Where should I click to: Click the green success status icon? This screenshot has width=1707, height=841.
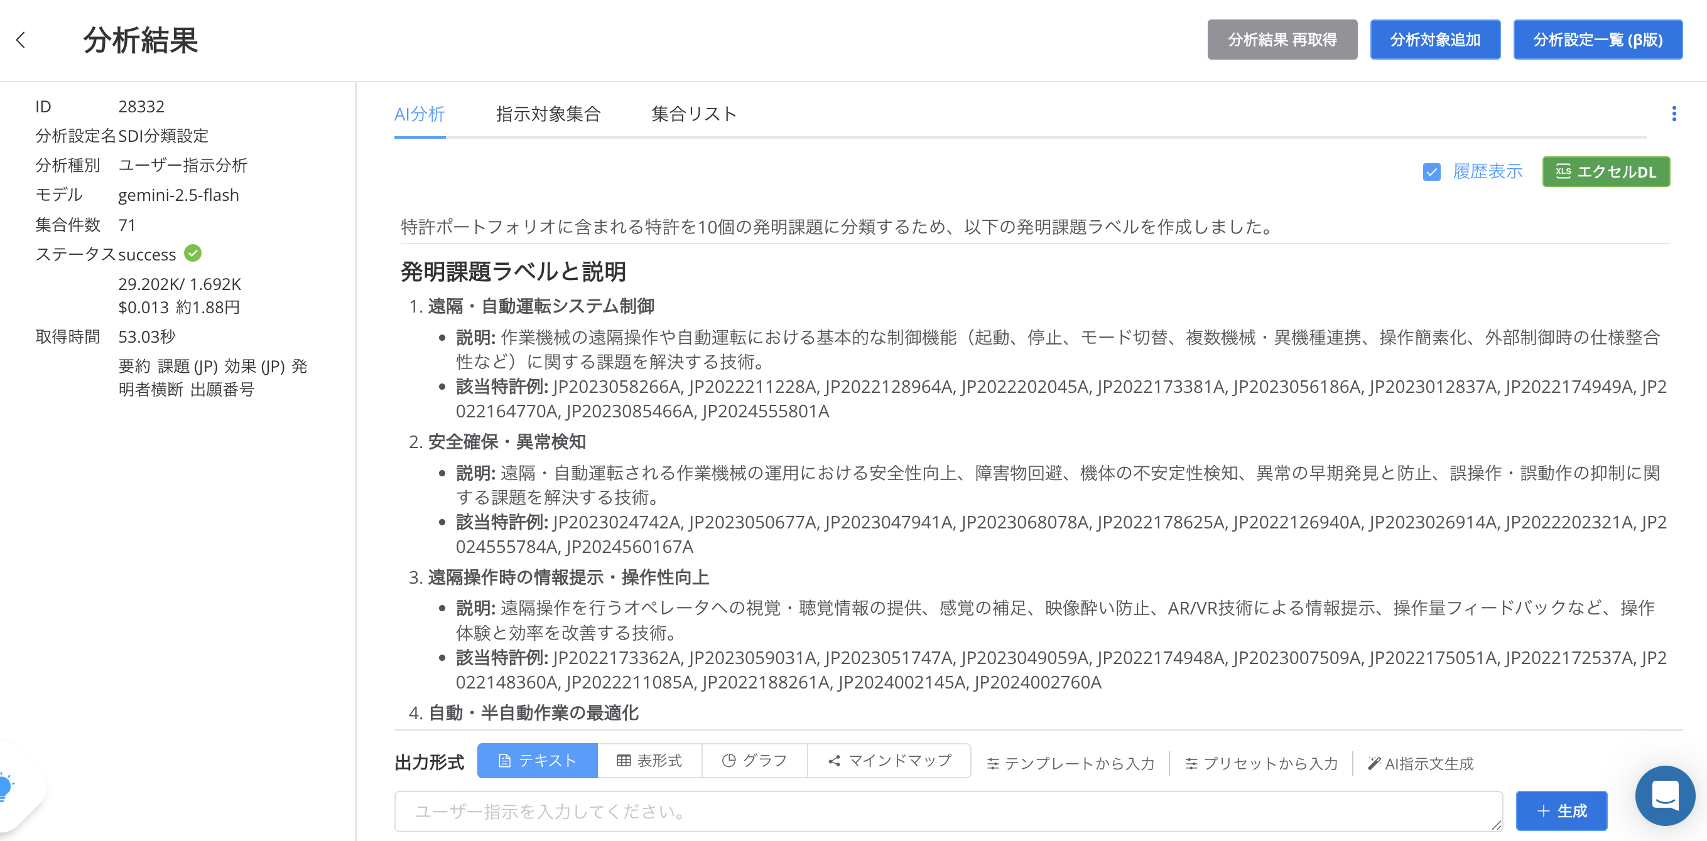click(x=193, y=253)
